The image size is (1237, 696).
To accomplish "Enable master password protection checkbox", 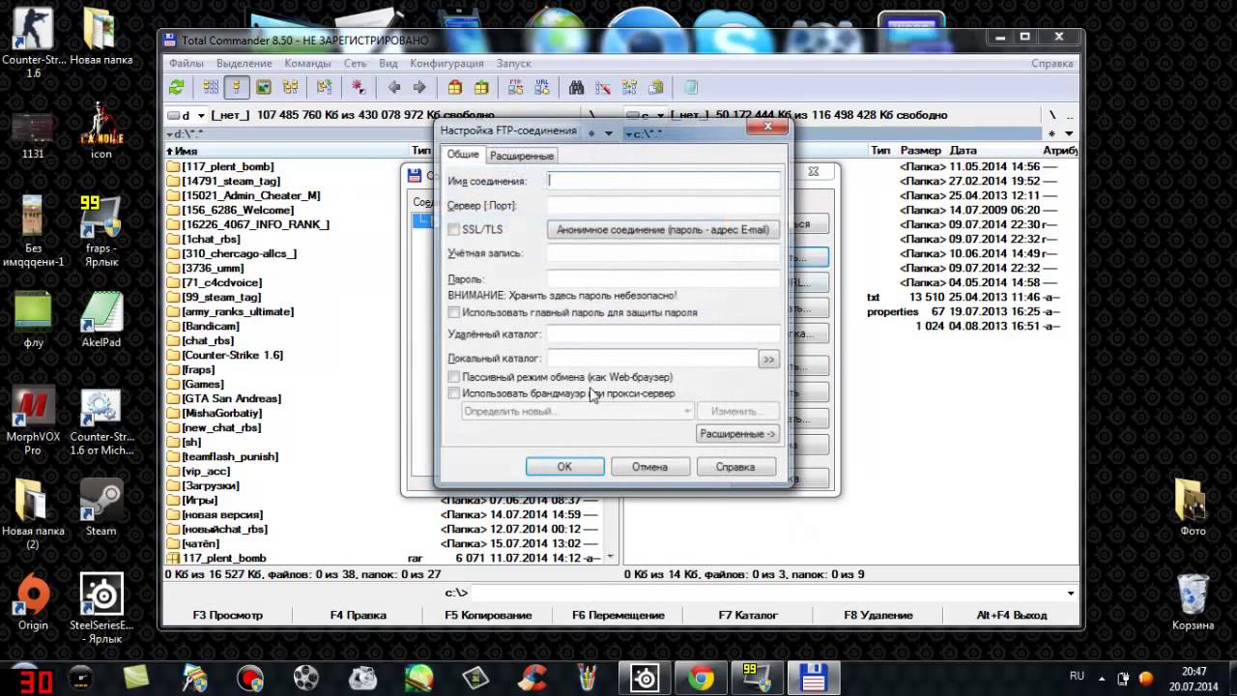I will pyautogui.click(x=454, y=313).
